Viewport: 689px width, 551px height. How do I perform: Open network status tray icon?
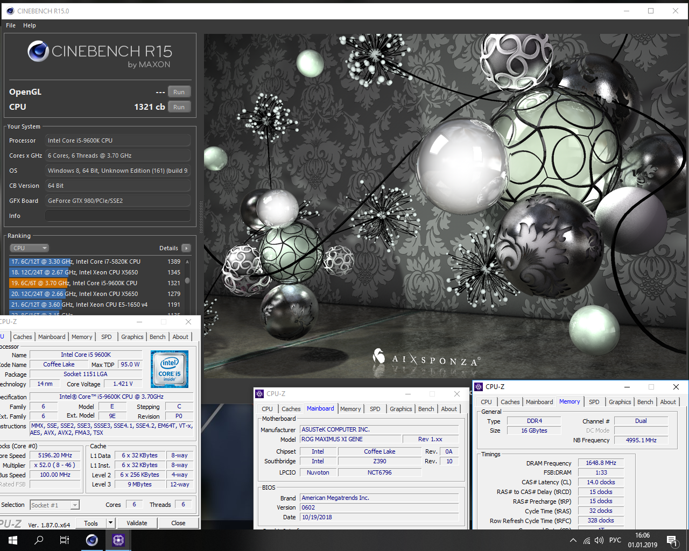tap(587, 540)
